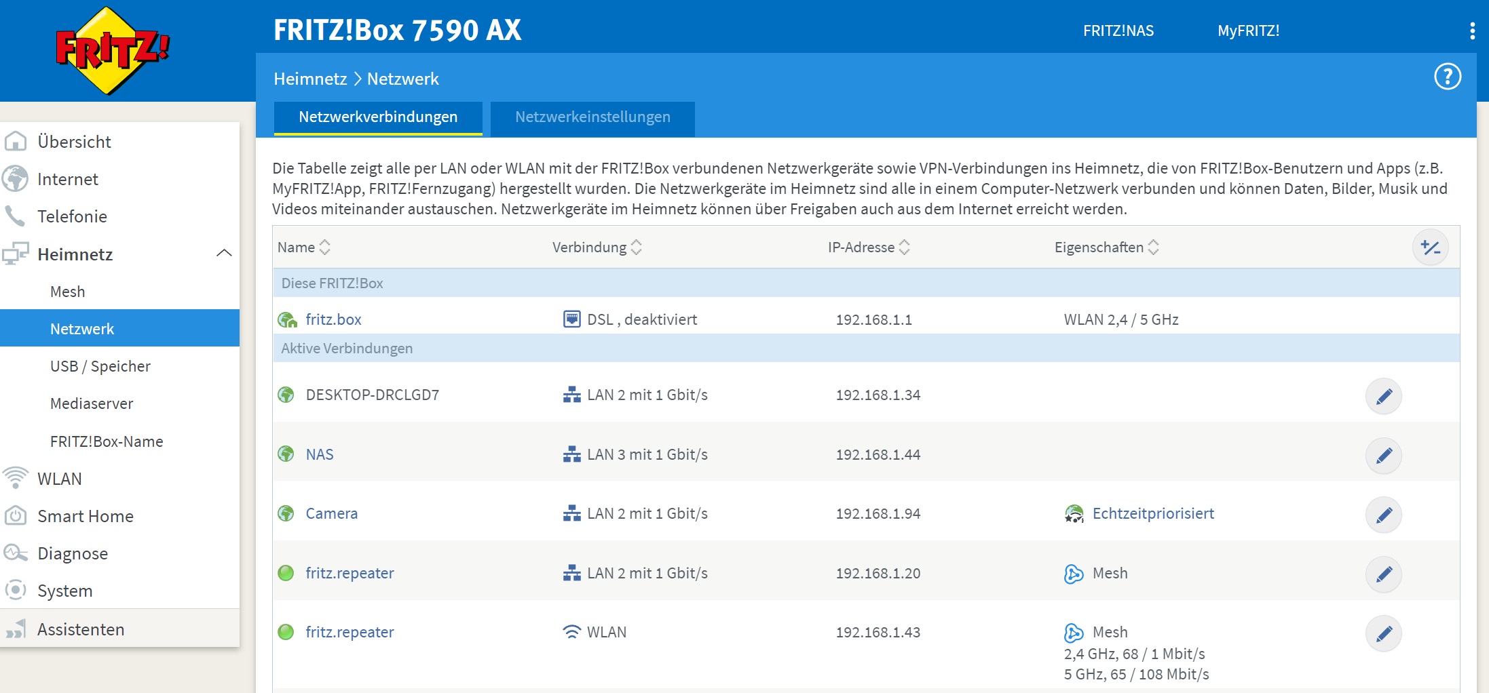
Task: Open FRITZ!Box-Name menu item
Action: coord(107,441)
